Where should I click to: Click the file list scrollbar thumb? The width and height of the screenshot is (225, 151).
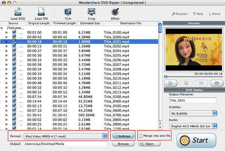point(160,28)
